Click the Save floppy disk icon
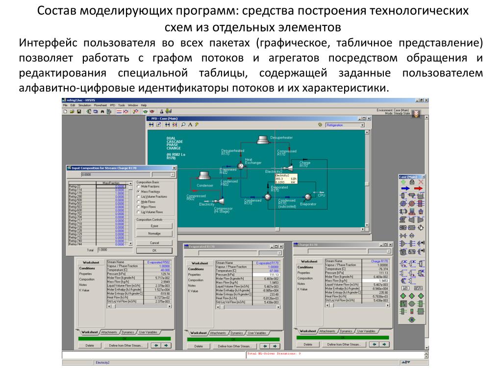 coord(79,112)
